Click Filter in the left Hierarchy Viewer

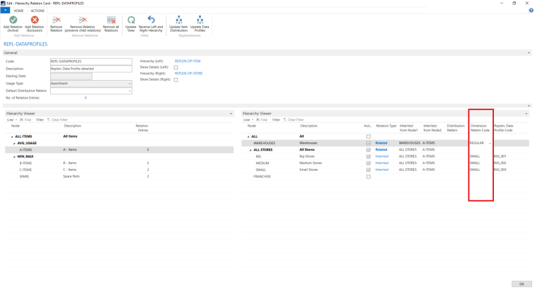click(40, 120)
